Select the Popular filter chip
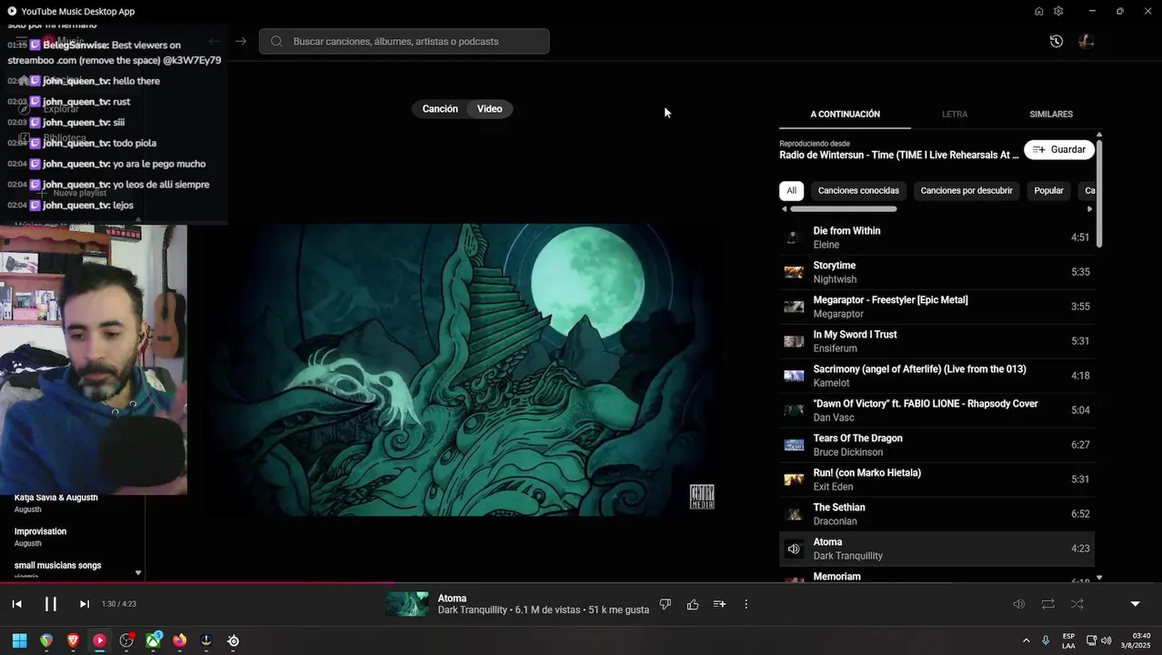Image resolution: width=1162 pixels, height=655 pixels. (x=1048, y=190)
